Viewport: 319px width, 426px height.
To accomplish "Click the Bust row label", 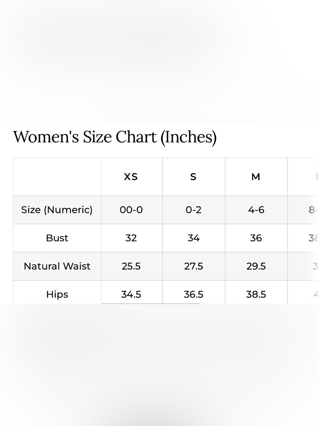I will click(x=57, y=238).
